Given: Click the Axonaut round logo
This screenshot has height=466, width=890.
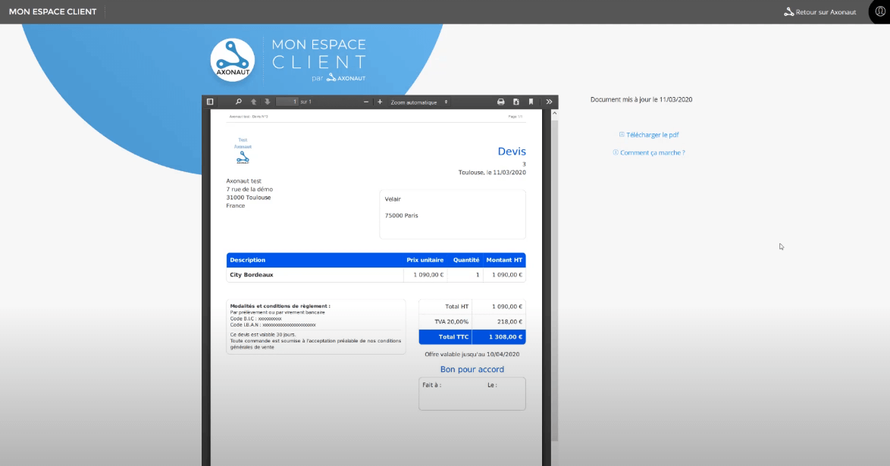Looking at the screenshot, I should 233,60.
